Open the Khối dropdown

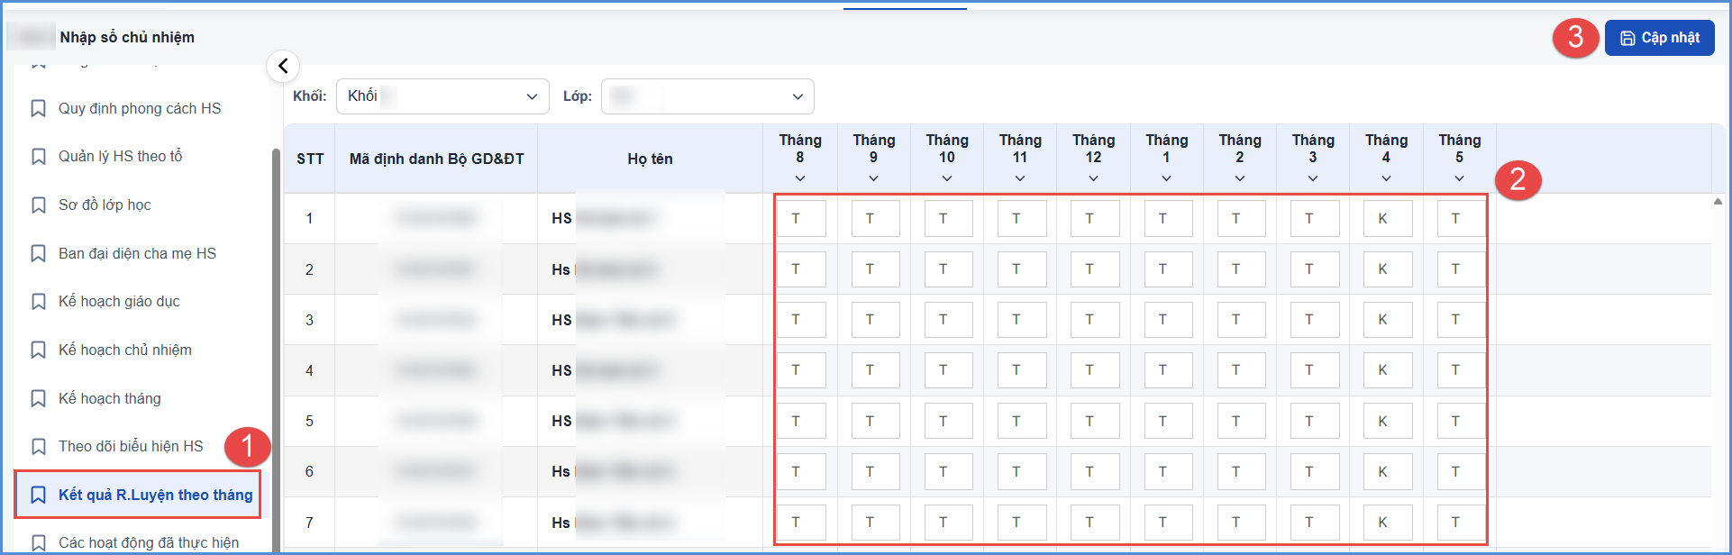[x=442, y=96]
